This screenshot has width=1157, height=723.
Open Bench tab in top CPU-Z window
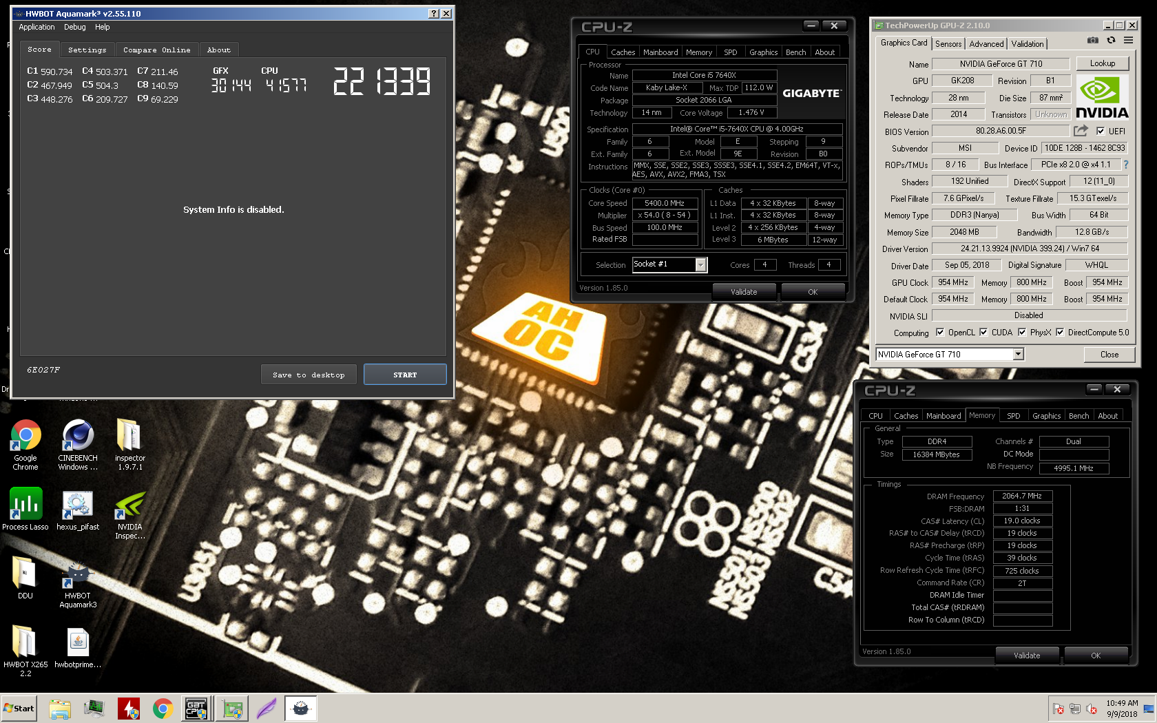pos(795,52)
